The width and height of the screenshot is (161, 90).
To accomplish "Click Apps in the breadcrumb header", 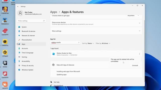I will tap(54, 12).
